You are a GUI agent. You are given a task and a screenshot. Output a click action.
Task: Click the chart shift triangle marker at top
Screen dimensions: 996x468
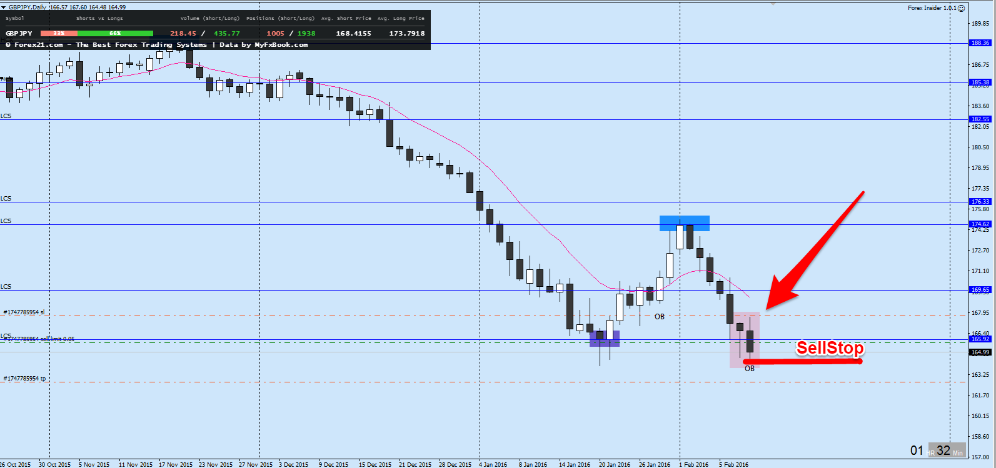pos(773,3)
